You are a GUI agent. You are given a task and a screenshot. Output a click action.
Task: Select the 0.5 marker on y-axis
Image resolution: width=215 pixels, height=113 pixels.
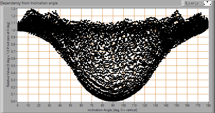point(13,66)
